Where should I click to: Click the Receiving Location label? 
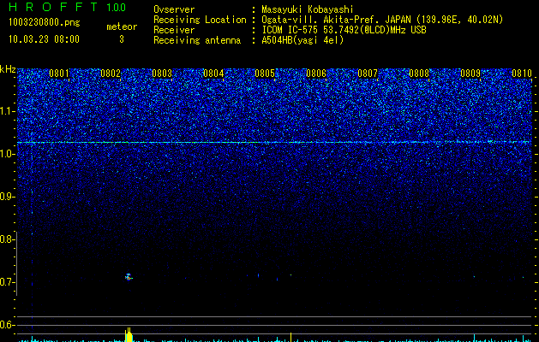pyautogui.click(x=200, y=20)
